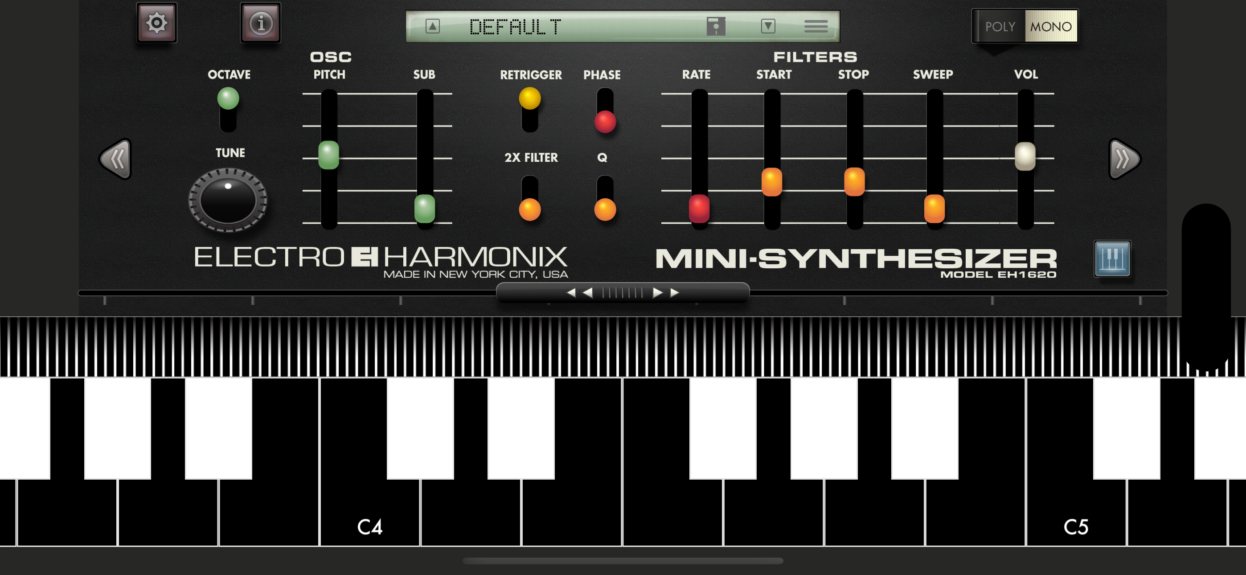Shift keyboard far right with outer arrow
The width and height of the screenshot is (1246, 575).
coord(674,292)
